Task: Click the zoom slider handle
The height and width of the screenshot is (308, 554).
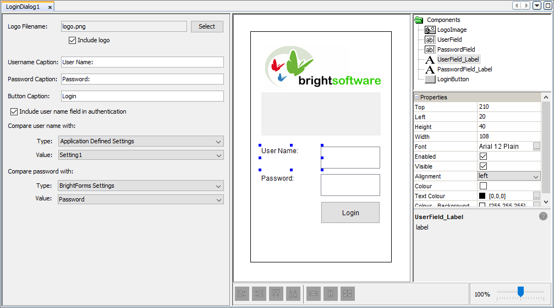Action: (520, 292)
